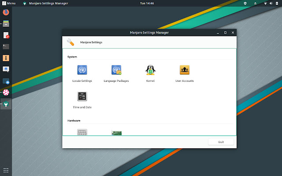Close the Manjaro Settings Manager window
Image resolution: width=282 pixels, height=176 pixels.
click(x=233, y=33)
